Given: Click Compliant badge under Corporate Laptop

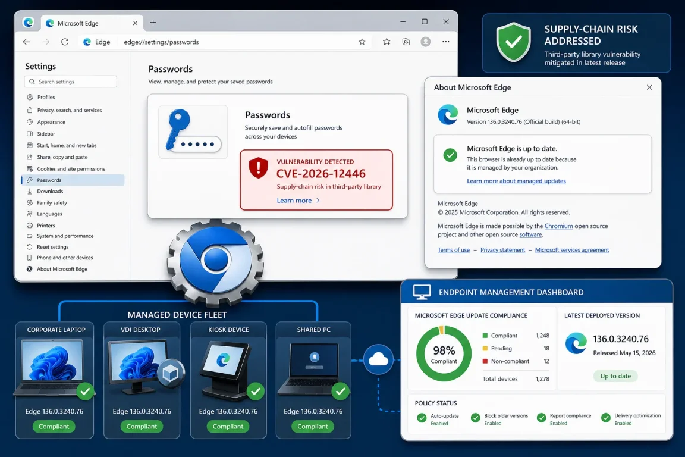Looking at the screenshot, I should click(x=54, y=427).
